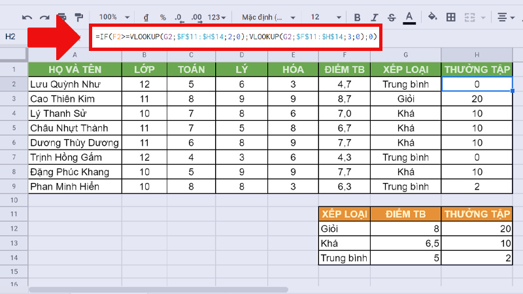Open the horizontal align menu
The height and width of the screenshot is (294, 523).
(x=506, y=16)
